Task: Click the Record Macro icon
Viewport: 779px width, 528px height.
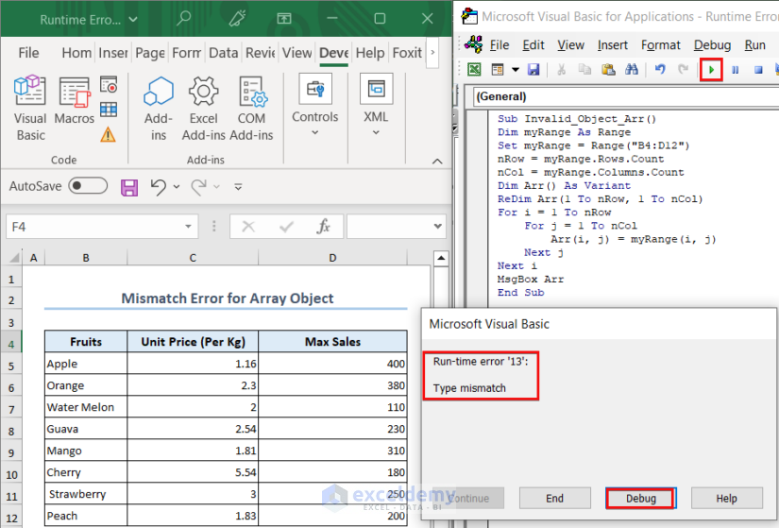Action: 109,85
